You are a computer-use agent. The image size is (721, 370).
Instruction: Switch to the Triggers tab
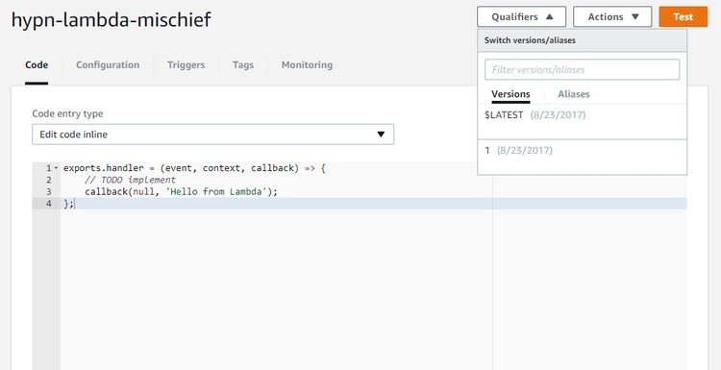pyautogui.click(x=186, y=64)
